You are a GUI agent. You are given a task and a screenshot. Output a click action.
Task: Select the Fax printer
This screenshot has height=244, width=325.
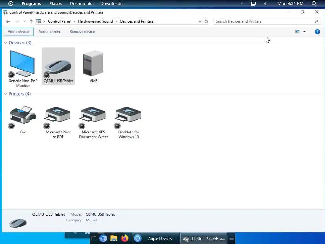point(23,120)
